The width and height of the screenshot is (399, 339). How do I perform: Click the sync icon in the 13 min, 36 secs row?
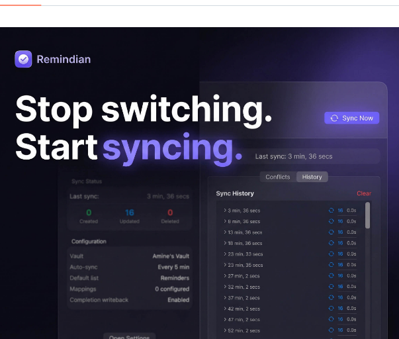pos(331,232)
